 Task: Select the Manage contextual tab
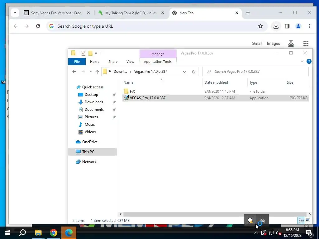(158, 54)
